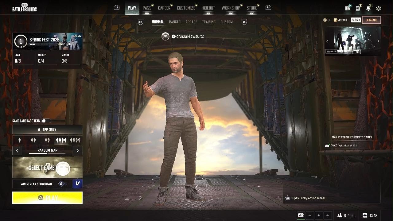Click the G-Coin balance icon
393x221 pixels.
[x=325, y=20]
